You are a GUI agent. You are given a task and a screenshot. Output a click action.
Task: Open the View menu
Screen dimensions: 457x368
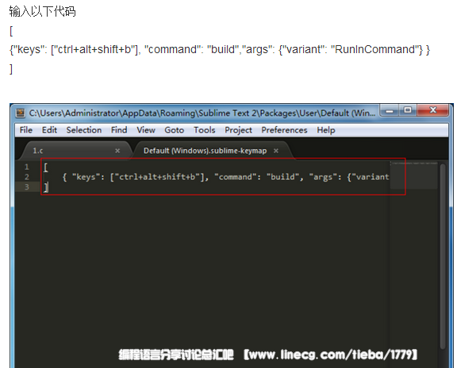point(146,130)
